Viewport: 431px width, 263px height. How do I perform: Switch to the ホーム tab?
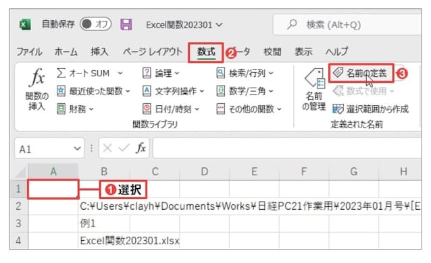(66, 52)
